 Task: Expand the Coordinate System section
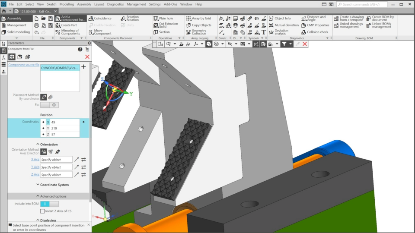click(52, 185)
